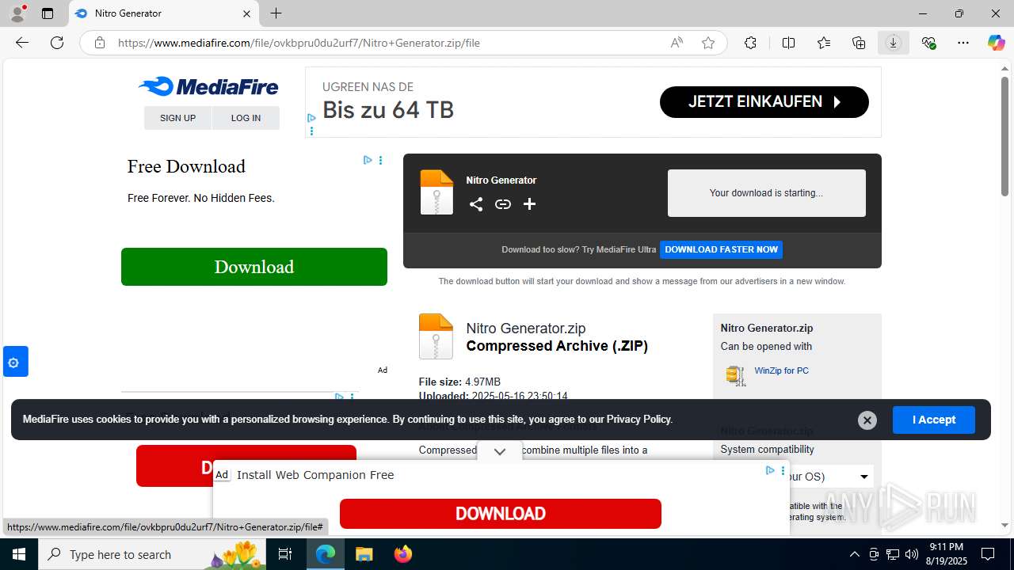Open browser Extensions icon
This screenshot has width=1014, height=570.
(750, 43)
